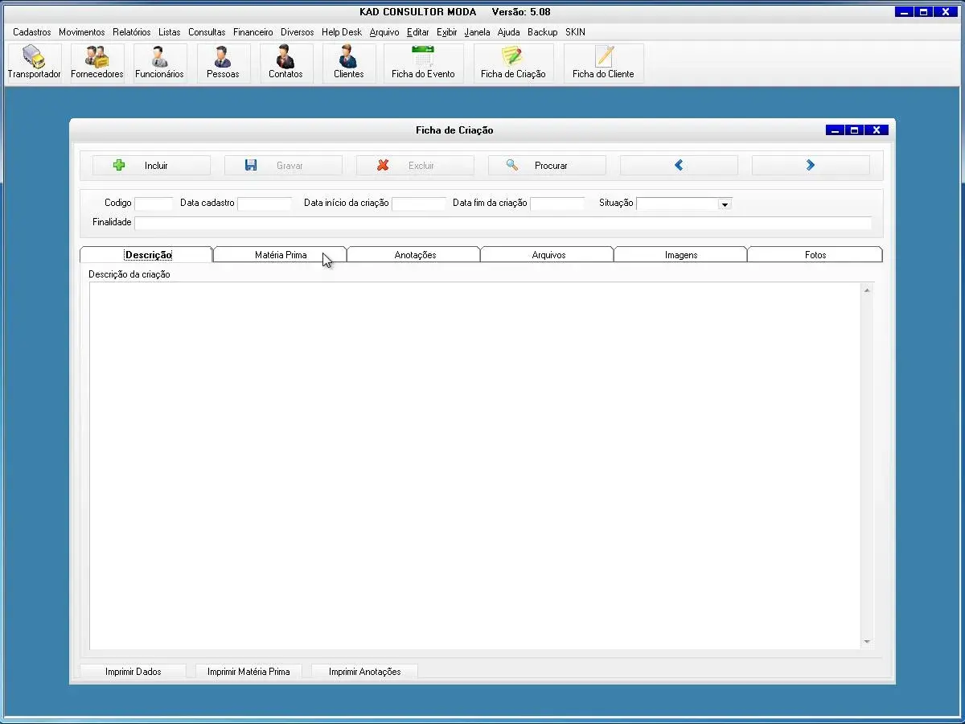Open the Financeiro menu

(x=253, y=32)
